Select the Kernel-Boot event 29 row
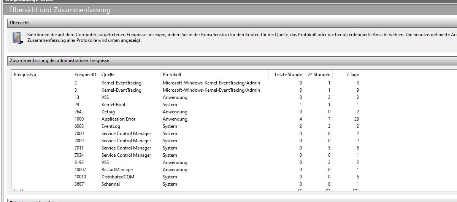The height and width of the screenshot is (202, 457). click(x=113, y=105)
